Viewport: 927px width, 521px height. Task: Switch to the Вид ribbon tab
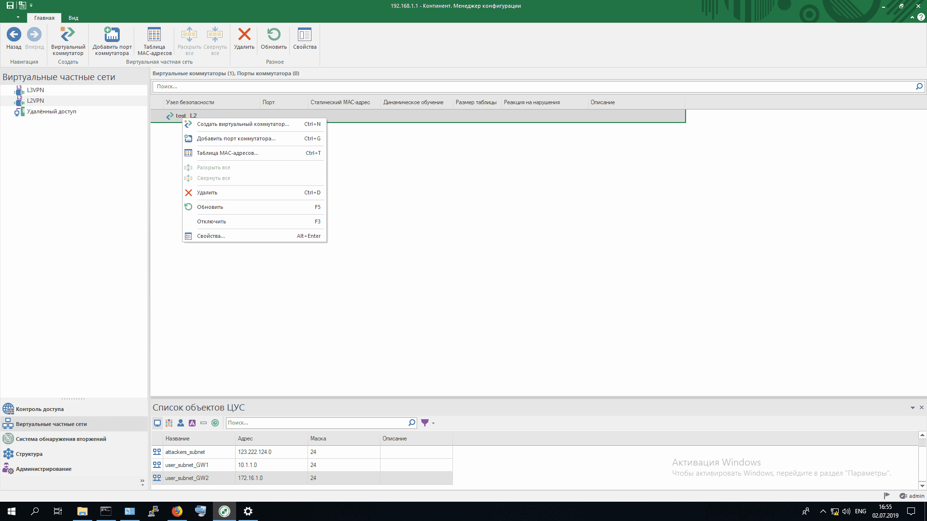73,18
